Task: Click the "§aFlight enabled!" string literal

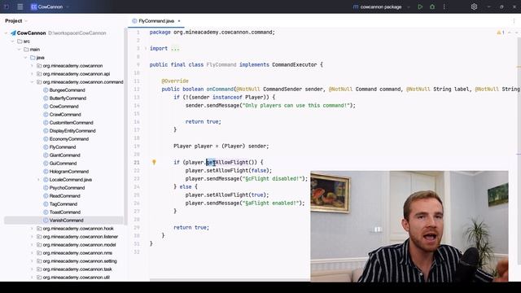Action: 270,203
